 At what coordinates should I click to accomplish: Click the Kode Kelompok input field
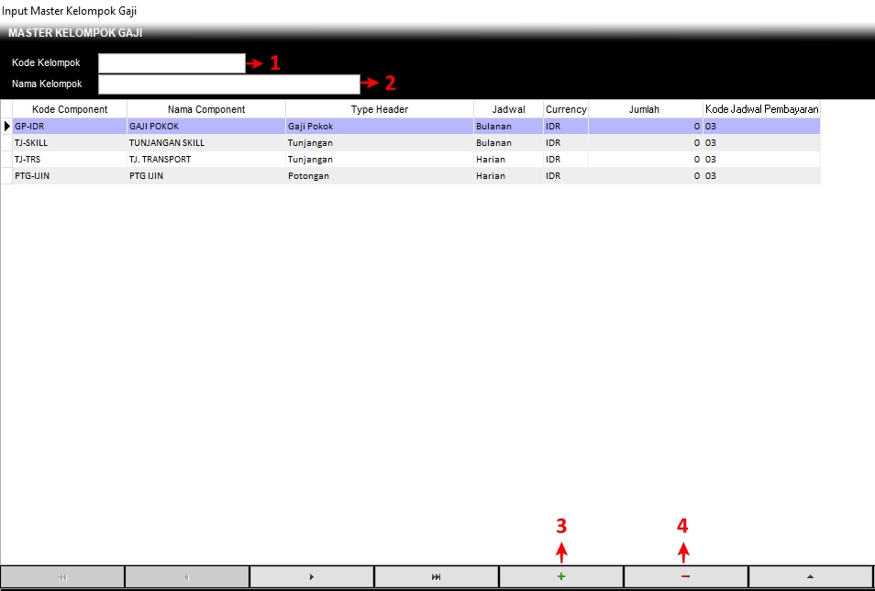(x=172, y=63)
